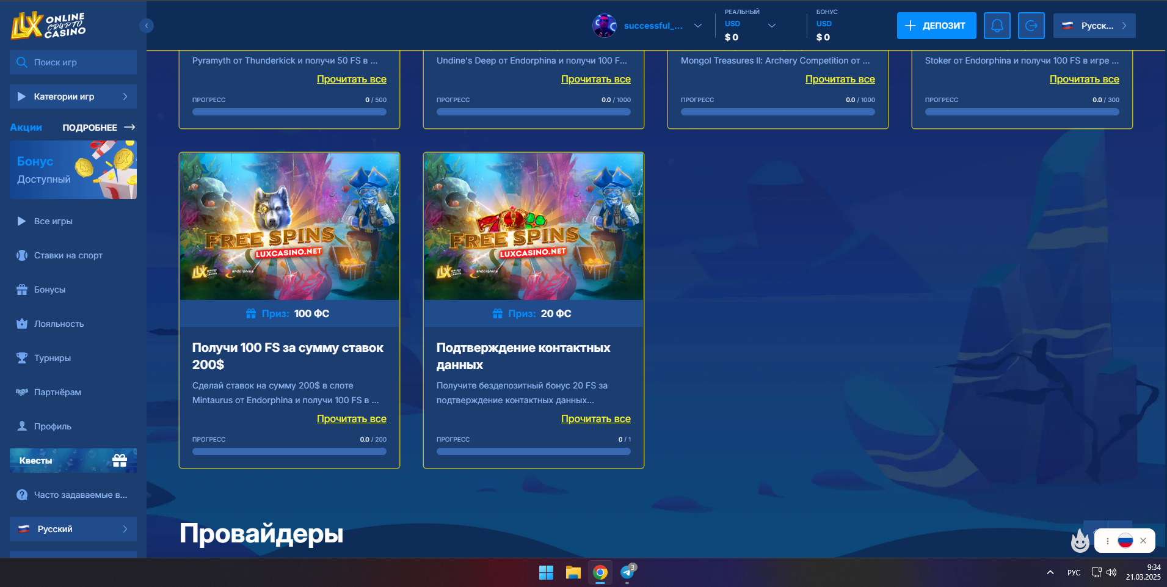Viewport: 1167px width, 587px height.
Task: Click the Партнёрам handshake icon
Action: point(22,392)
